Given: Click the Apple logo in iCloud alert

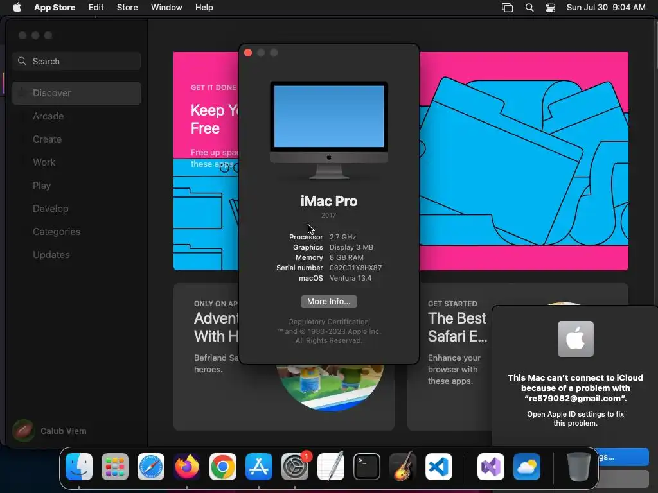Looking at the screenshot, I should [x=575, y=339].
